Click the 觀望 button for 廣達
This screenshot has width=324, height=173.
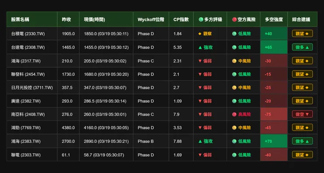pyautogui.click(x=302, y=101)
